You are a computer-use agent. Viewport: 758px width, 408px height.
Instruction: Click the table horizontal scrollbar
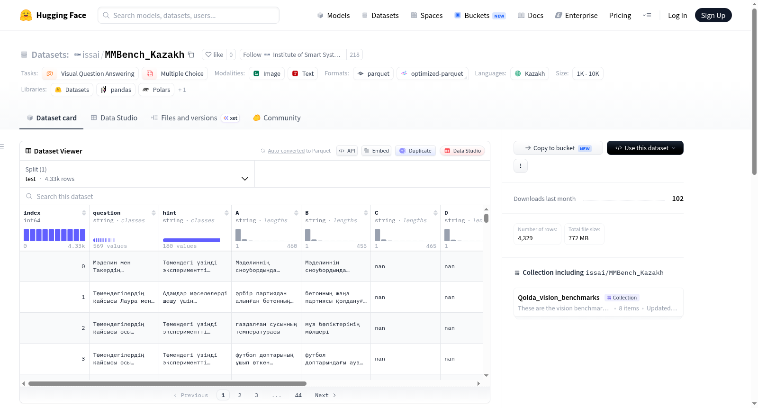coord(167,383)
